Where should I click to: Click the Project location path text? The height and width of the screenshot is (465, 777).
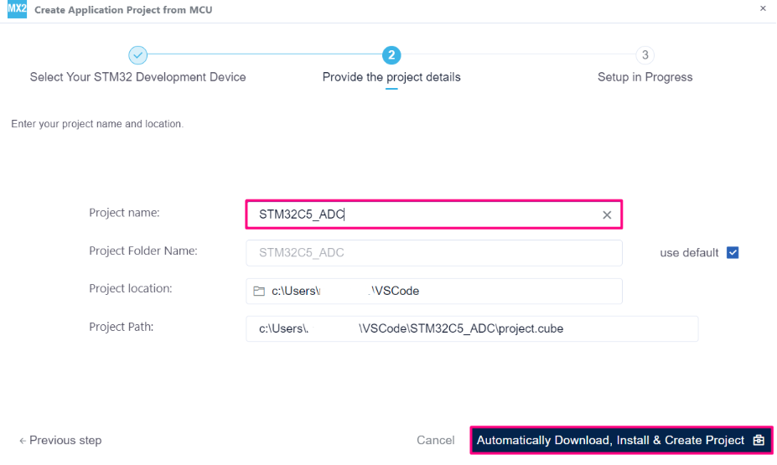[x=345, y=291]
